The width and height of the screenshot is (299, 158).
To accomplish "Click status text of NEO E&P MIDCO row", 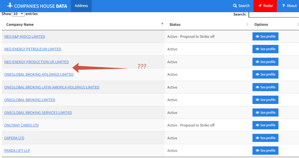I will 191,37.
